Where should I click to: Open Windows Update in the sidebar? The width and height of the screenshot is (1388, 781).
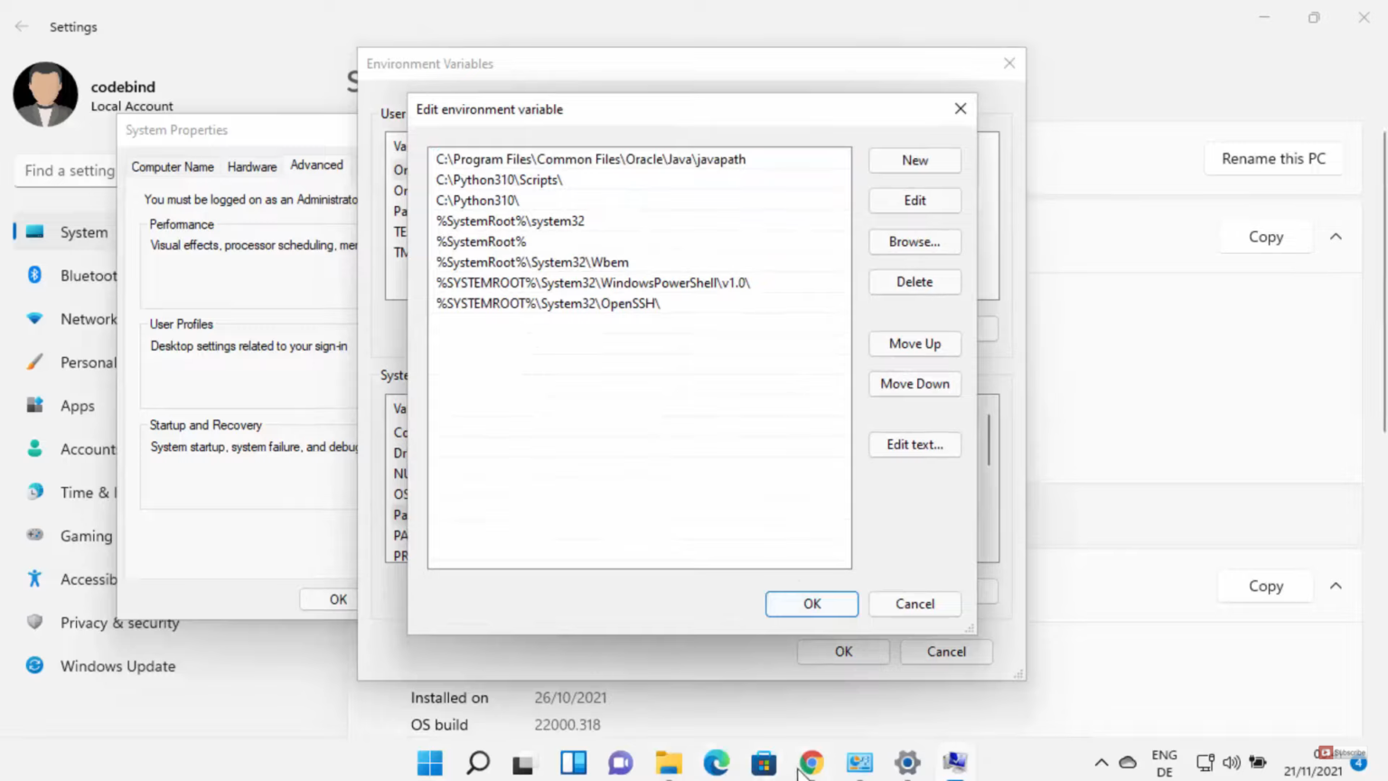coord(117,666)
